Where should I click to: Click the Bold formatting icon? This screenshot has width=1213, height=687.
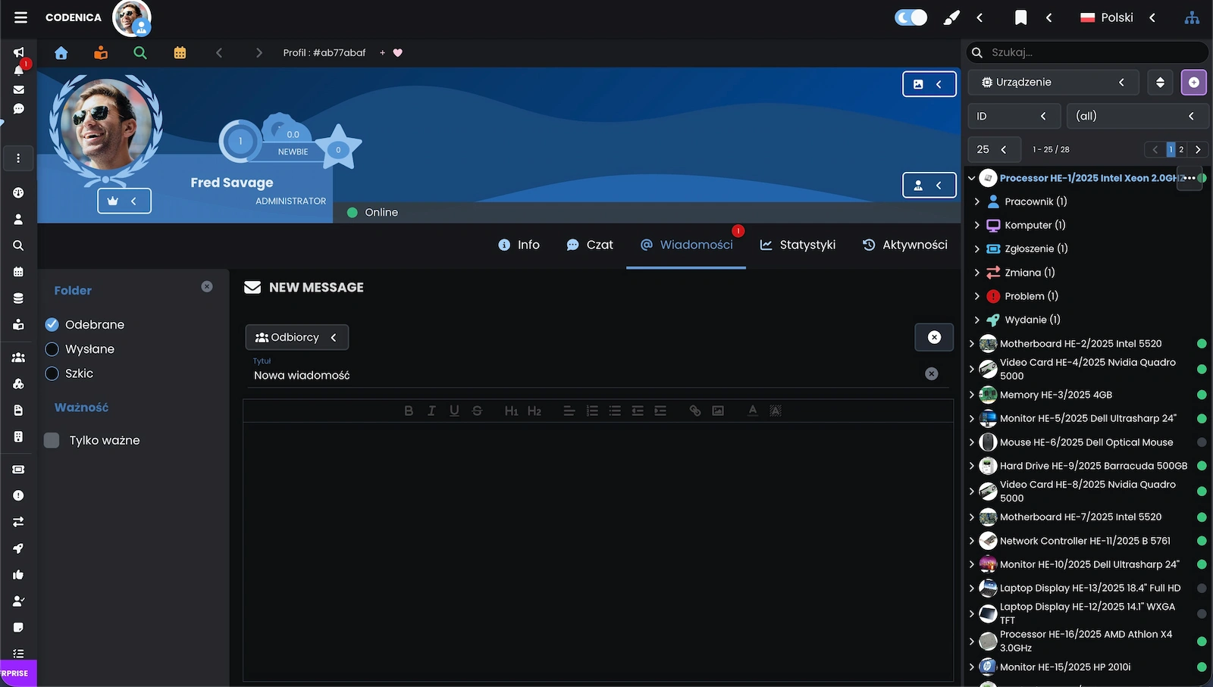pyautogui.click(x=409, y=411)
